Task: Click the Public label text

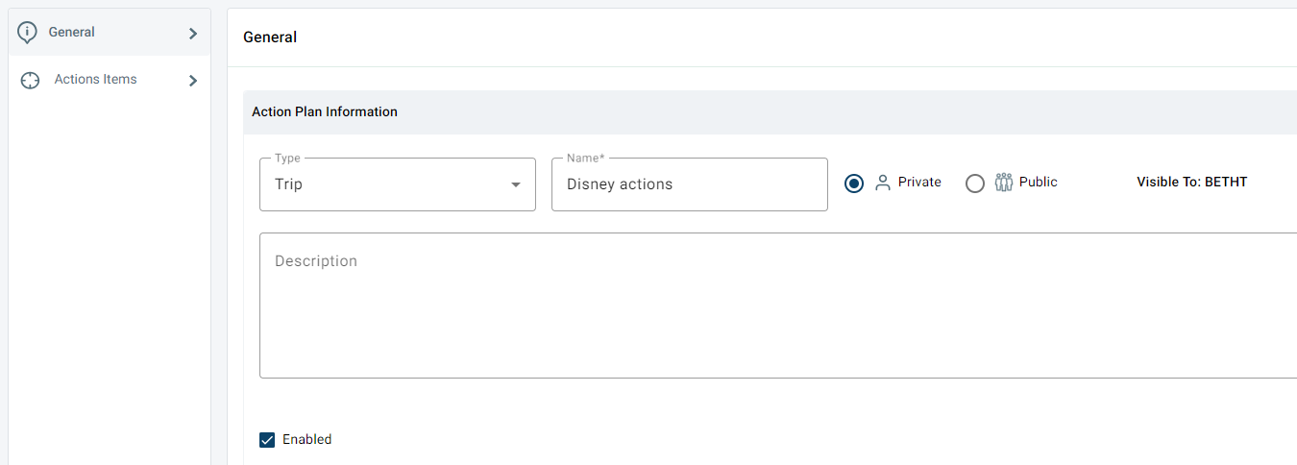Action: tap(1039, 182)
